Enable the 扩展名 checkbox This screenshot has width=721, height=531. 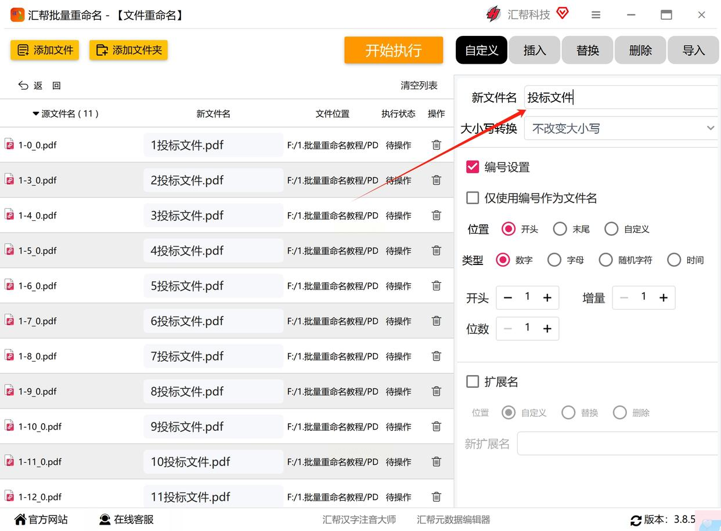coord(473,381)
